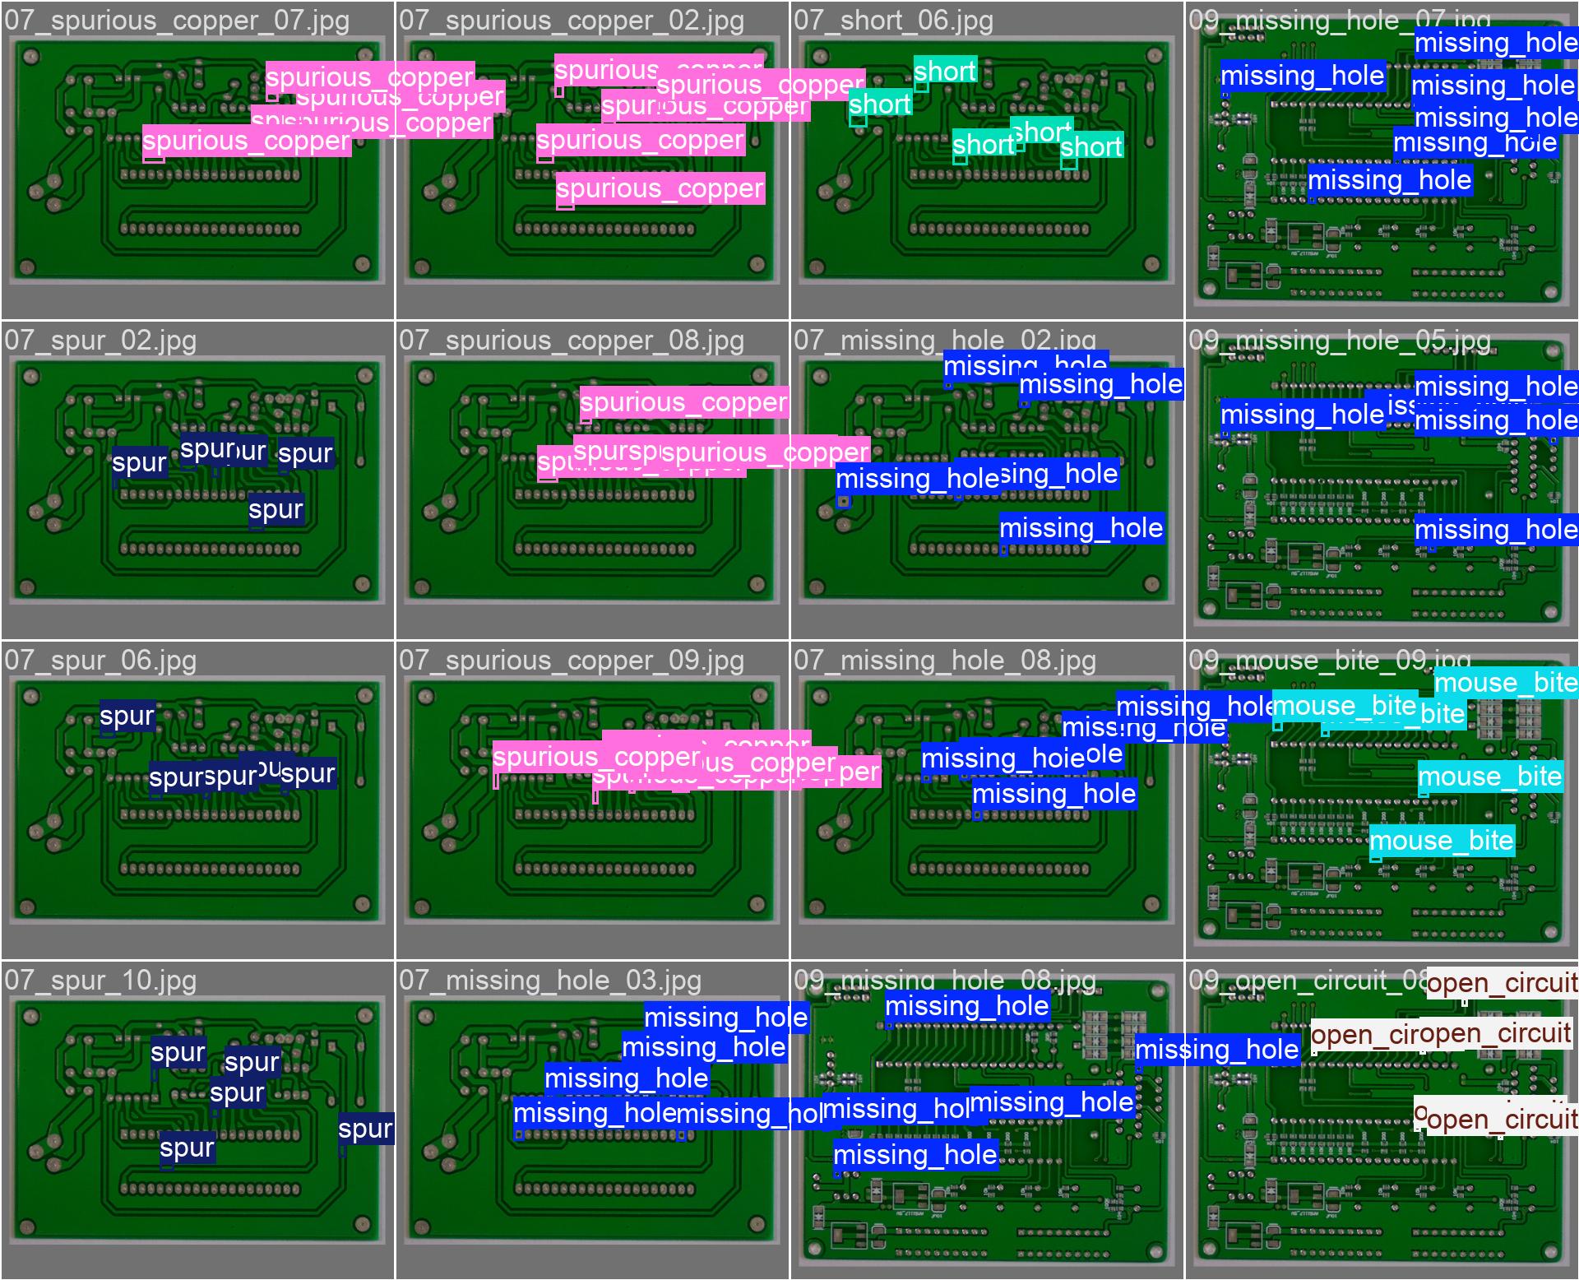Screen dimensions: 1579x1280
Task: Select the cyan mouse_bite label near the board bottom
Action: 1442,841
